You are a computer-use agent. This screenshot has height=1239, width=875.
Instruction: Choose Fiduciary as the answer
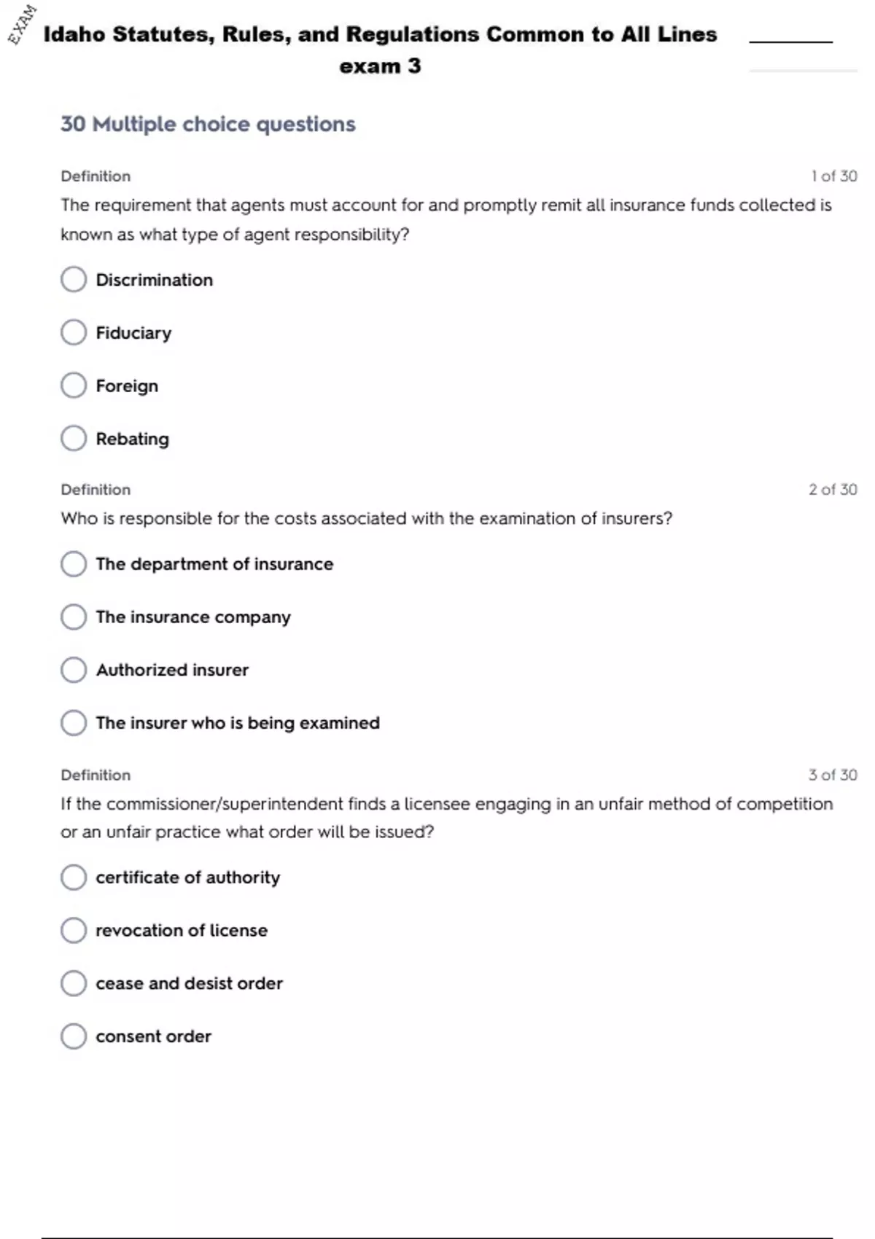(x=74, y=332)
